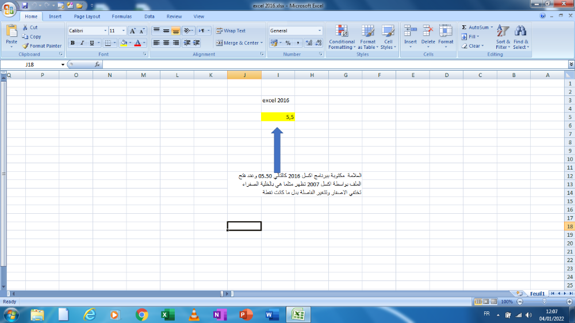The image size is (575, 323).
Task: Toggle Top Align vertical alignment
Action: pos(156,31)
